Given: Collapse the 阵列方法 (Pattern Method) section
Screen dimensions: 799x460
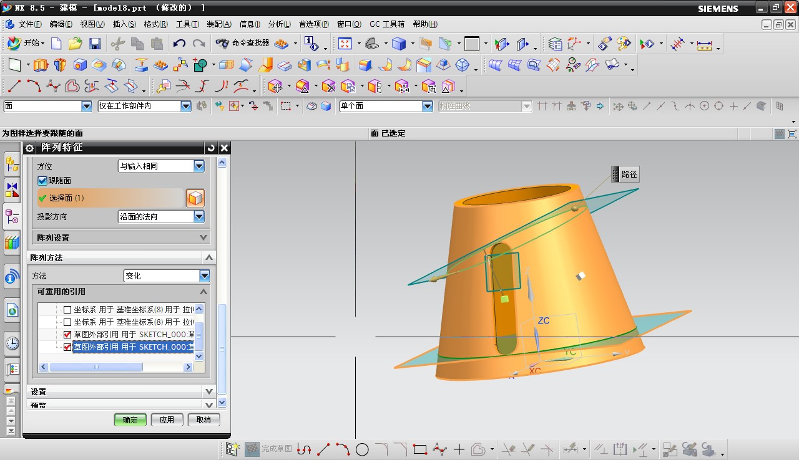Looking at the screenshot, I should [121, 257].
